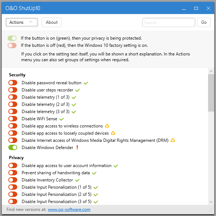This screenshot has height=216, width=216.
Task: Toggle Disable app access to loosely coupled devices
Action: tap(13, 133)
